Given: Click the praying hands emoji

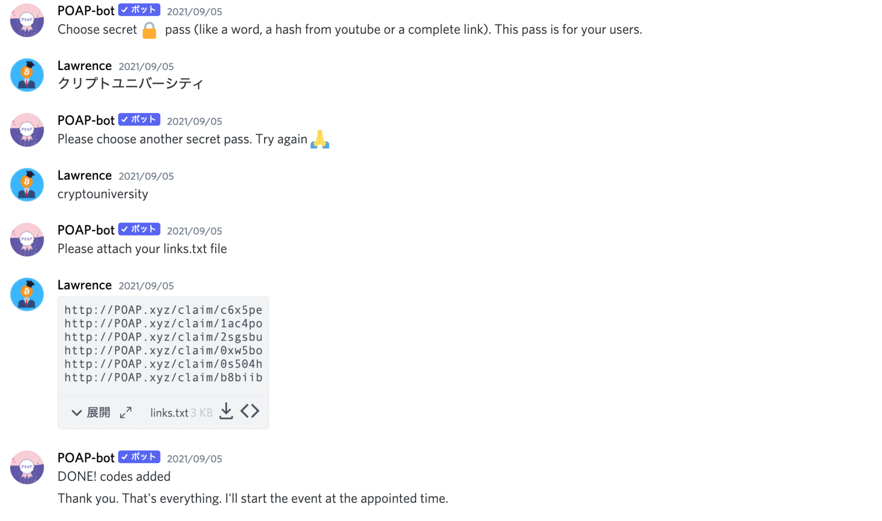Looking at the screenshot, I should (x=320, y=139).
